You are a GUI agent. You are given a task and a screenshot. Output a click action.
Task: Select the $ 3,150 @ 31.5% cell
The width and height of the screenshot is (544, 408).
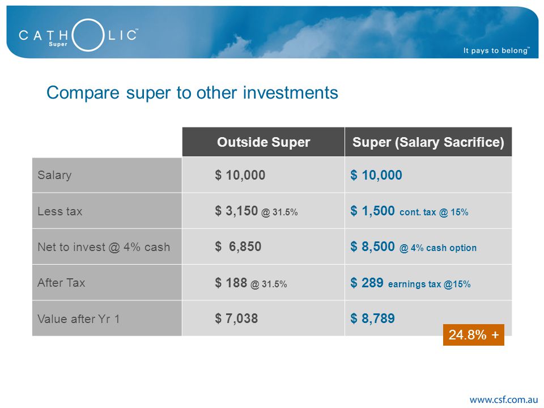pos(256,211)
